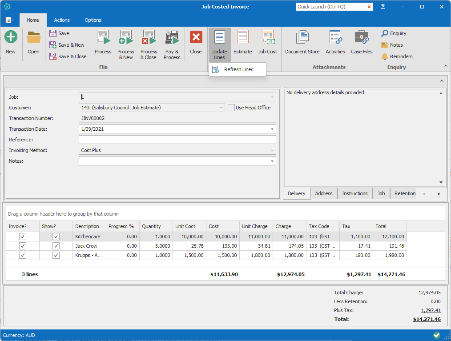Collapse the ribbon using the chevron
Screen dimensions: 451x341
click(x=446, y=66)
